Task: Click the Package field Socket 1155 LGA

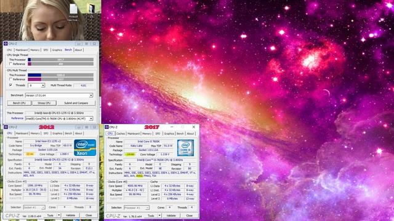Action: click(x=48, y=150)
